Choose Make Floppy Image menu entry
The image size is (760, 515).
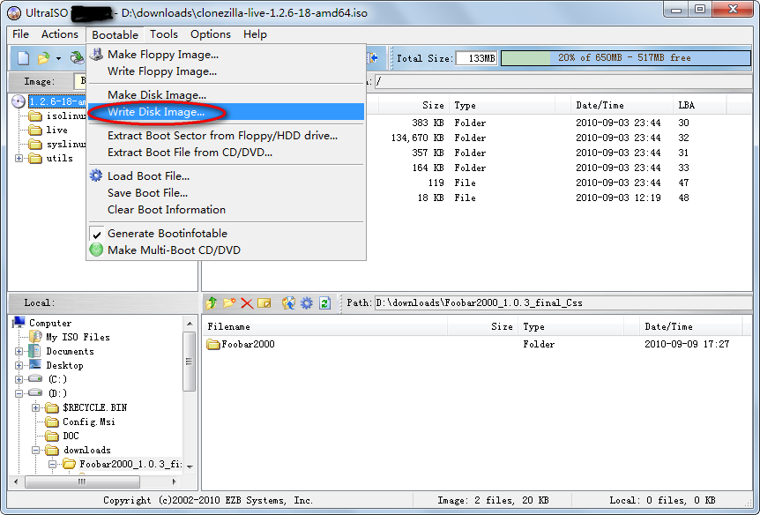click(x=226, y=55)
